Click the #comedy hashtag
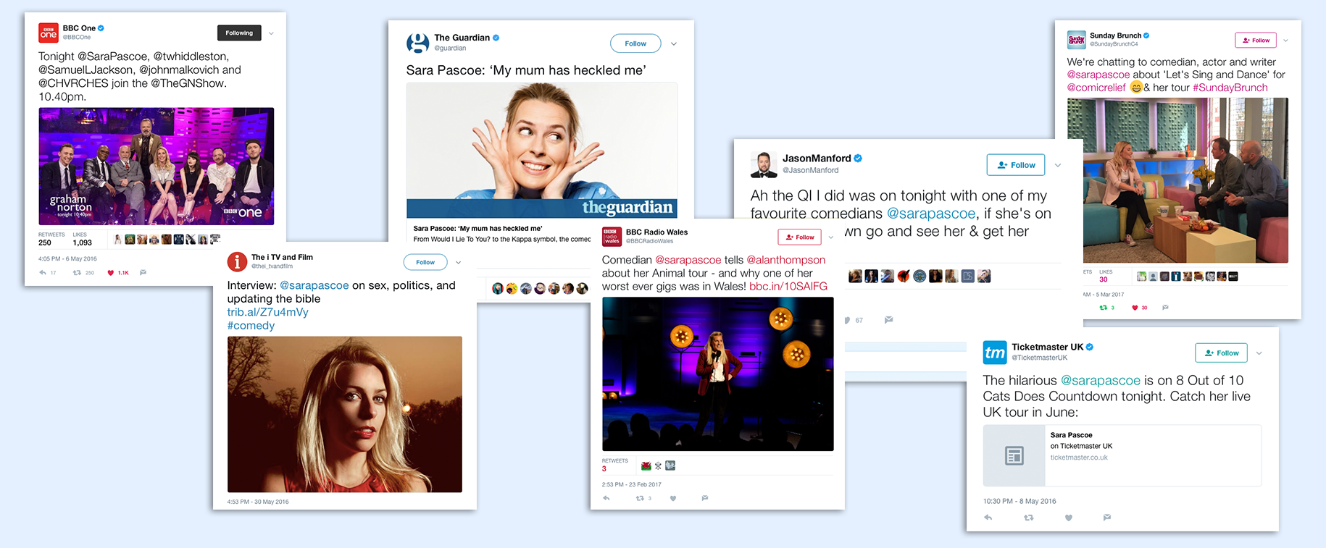Image resolution: width=1326 pixels, height=548 pixels. [251, 326]
